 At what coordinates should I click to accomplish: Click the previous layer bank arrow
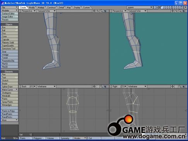pos(155,7)
